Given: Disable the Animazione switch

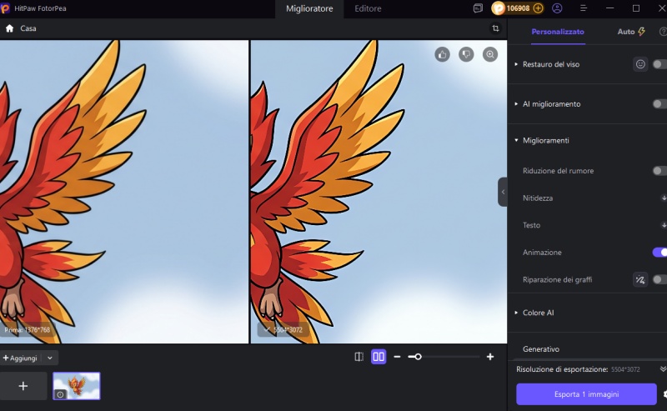Looking at the screenshot, I should (659, 253).
